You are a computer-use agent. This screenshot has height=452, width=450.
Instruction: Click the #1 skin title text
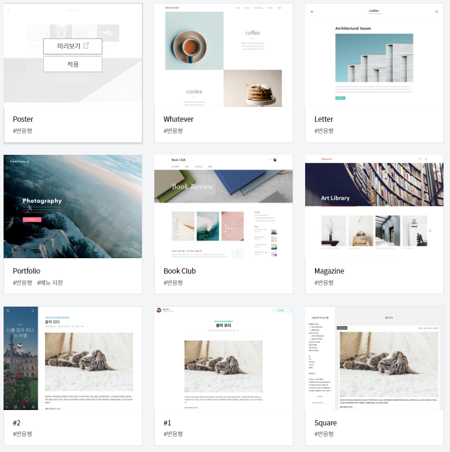tap(167, 423)
